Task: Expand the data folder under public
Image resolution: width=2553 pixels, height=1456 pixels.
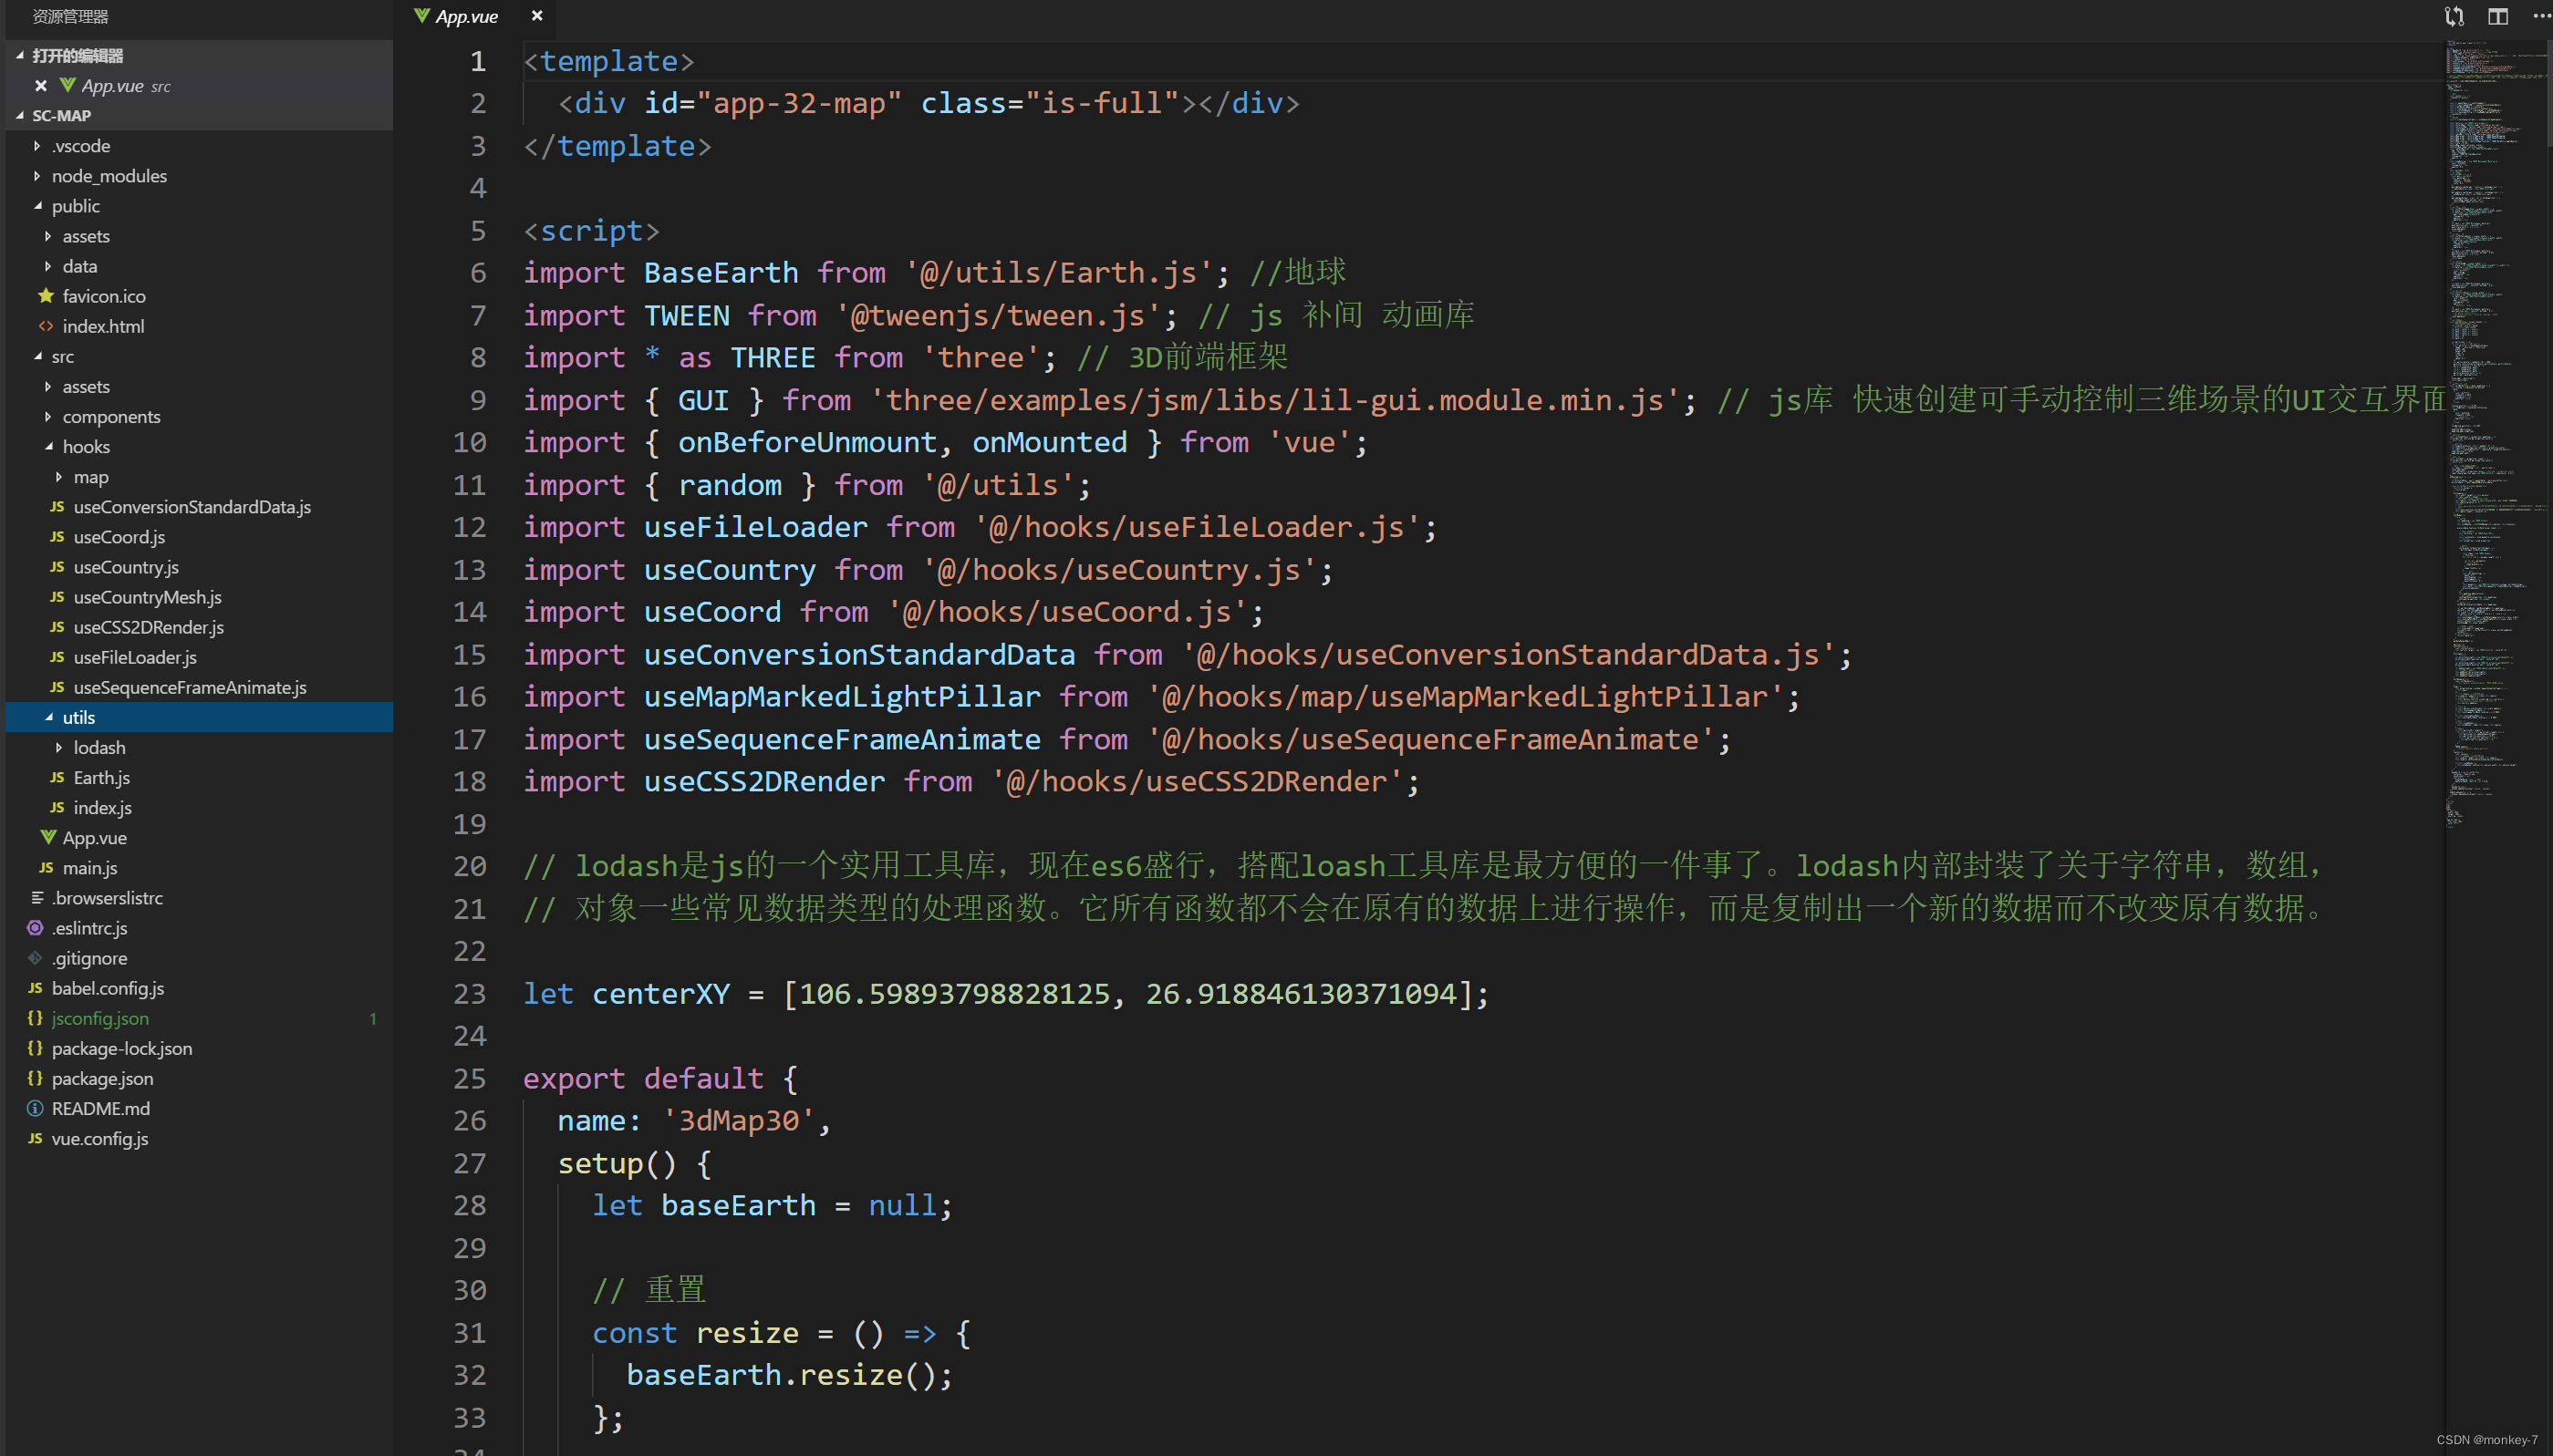Action: (x=48, y=266)
